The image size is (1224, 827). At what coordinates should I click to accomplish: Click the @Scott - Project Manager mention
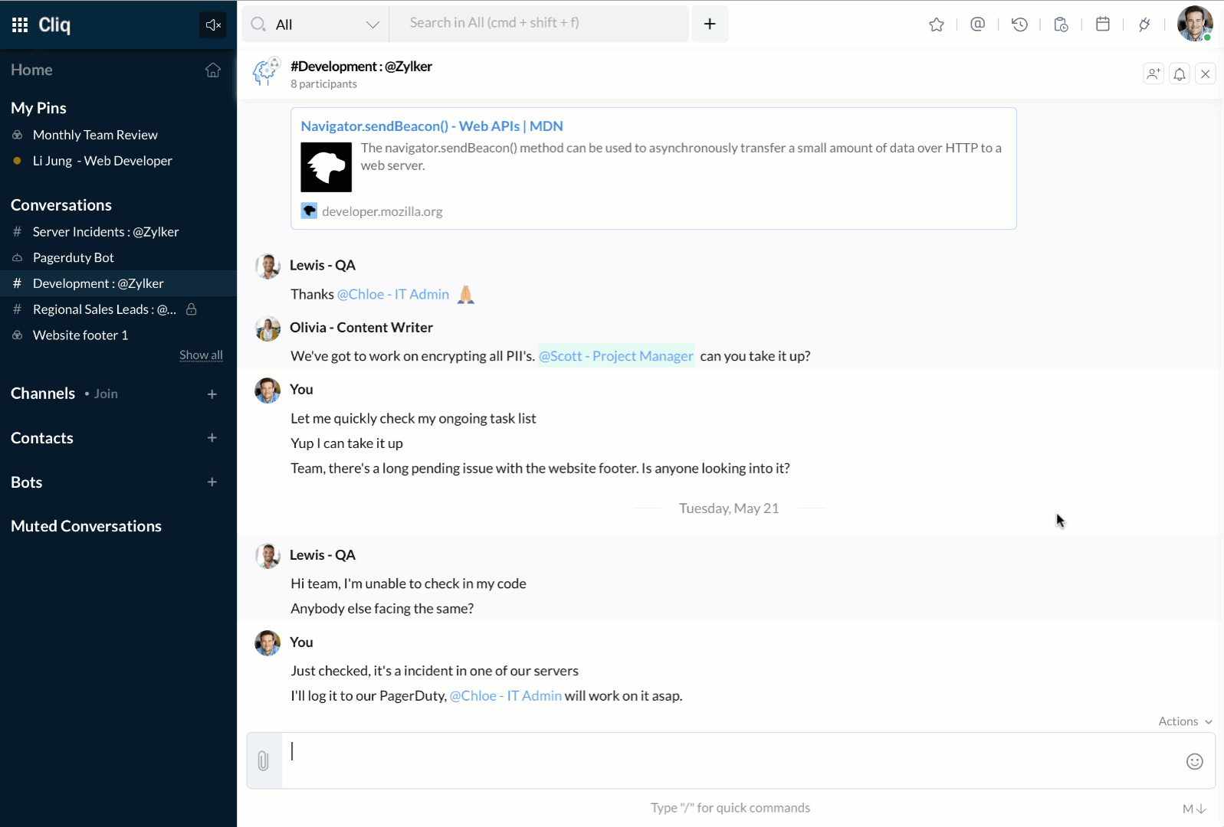[x=616, y=356]
